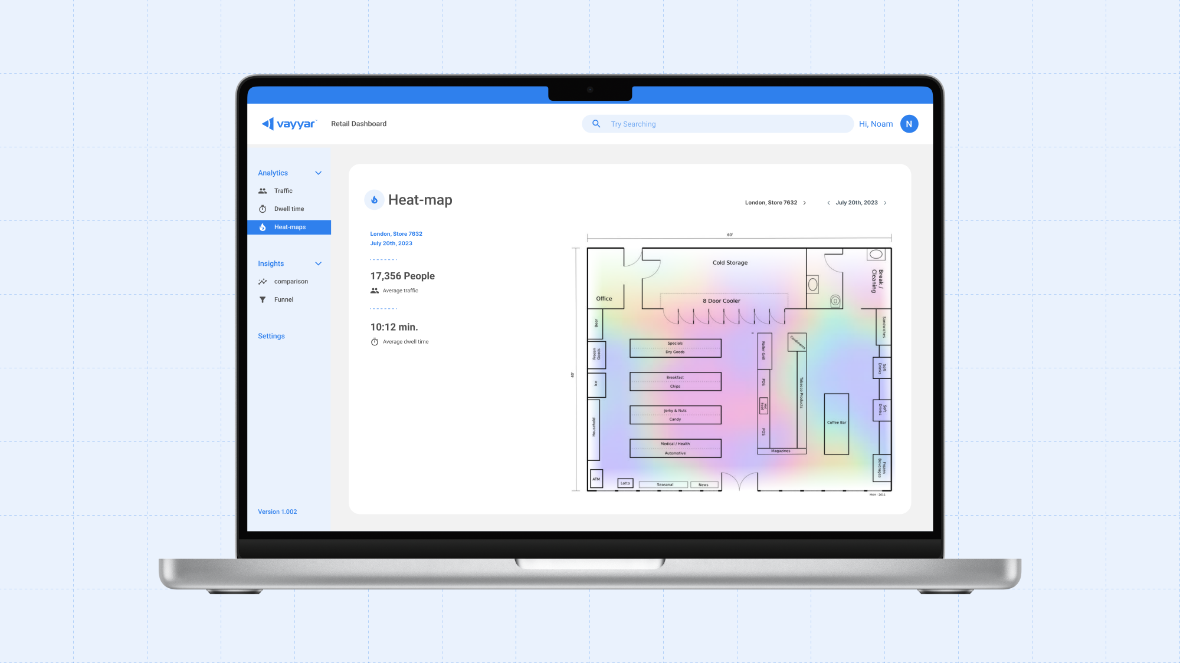The height and width of the screenshot is (663, 1180).
Task: Click the Breakfast / Chips shelf
Action: pyautogui.click(x=676, y=382)
